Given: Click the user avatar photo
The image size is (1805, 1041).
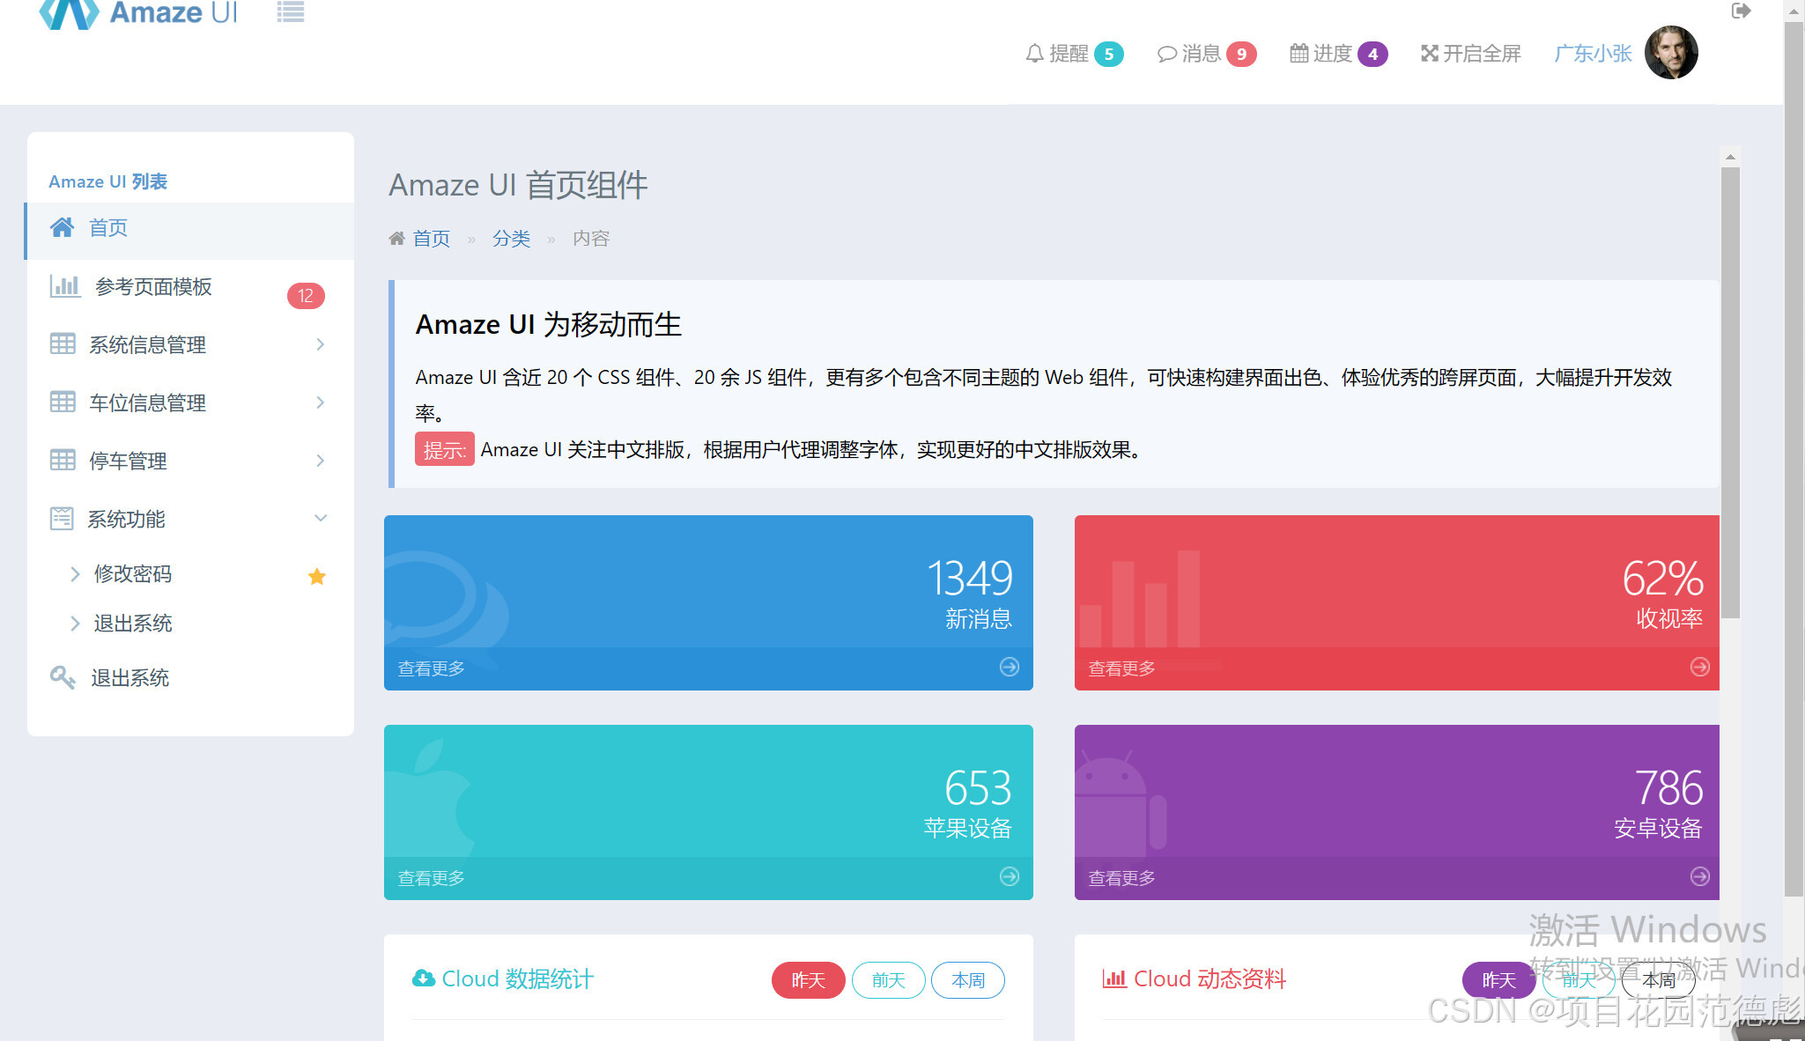Looking at the screenshot, I should 1670,53.
